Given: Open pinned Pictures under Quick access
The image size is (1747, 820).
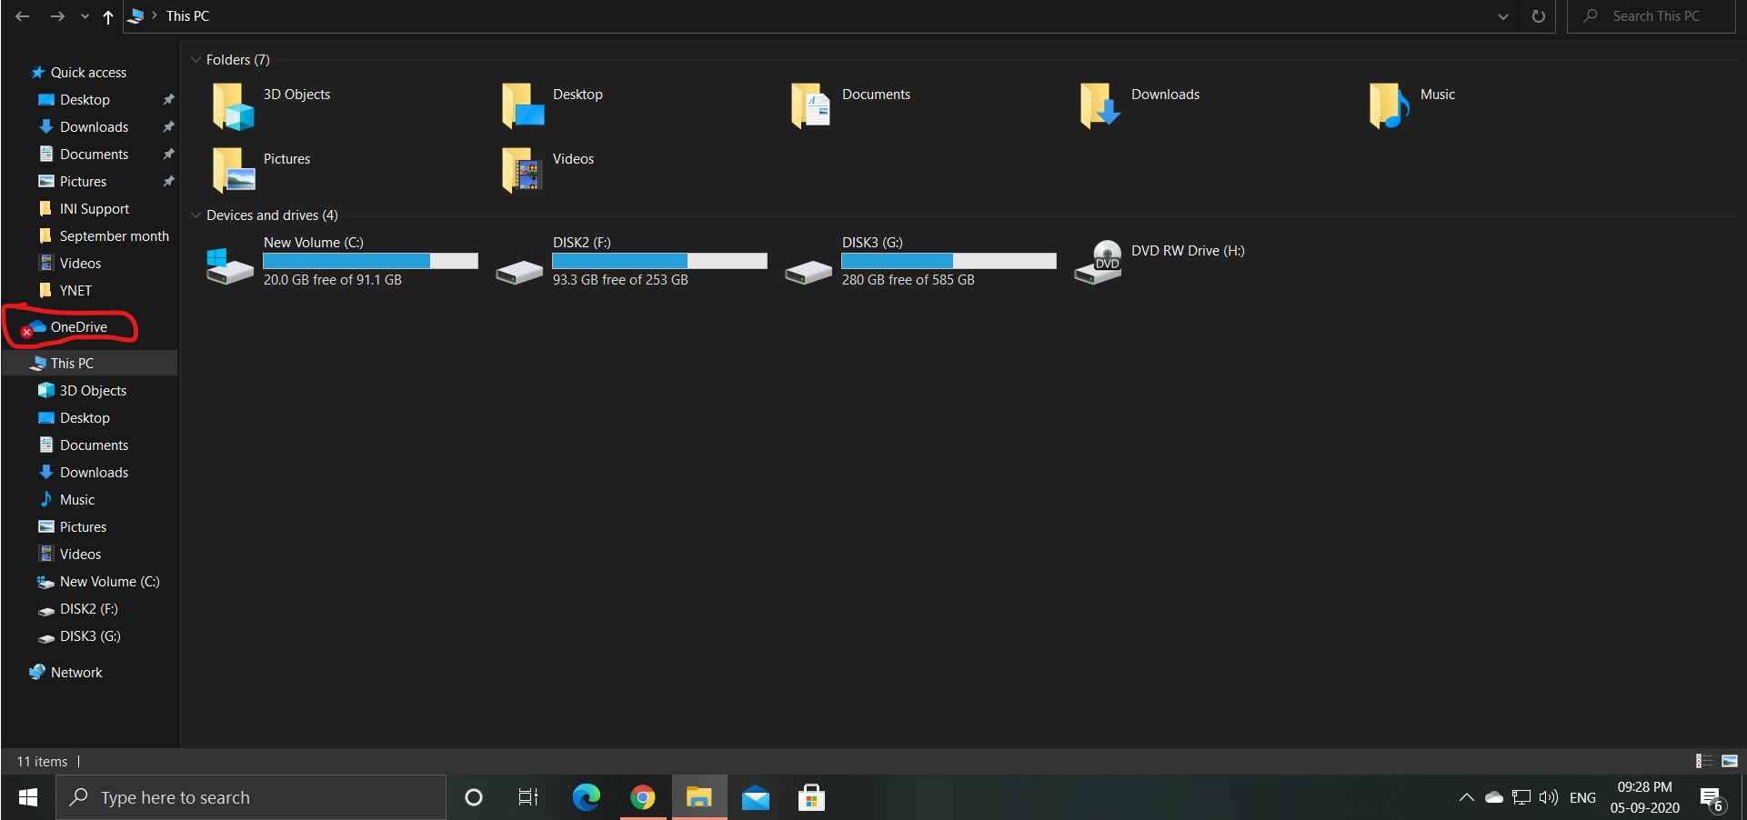Looking at the screenshot, I should coord(83,182).
